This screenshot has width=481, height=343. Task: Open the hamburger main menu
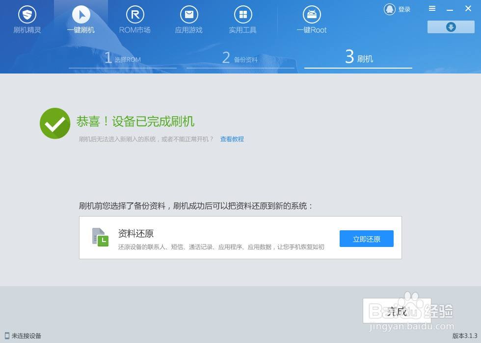[x=432, y=9]
